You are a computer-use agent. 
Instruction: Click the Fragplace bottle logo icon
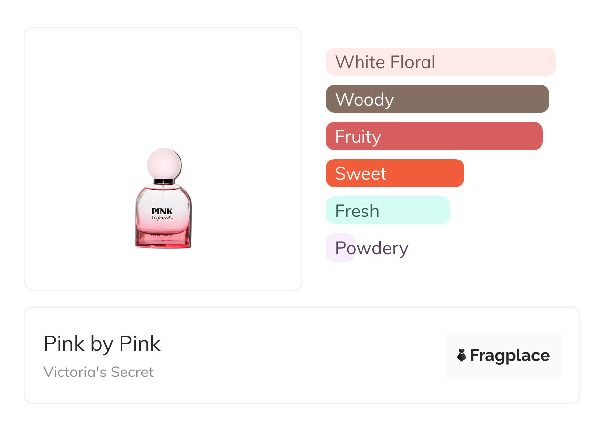(462, 355)
